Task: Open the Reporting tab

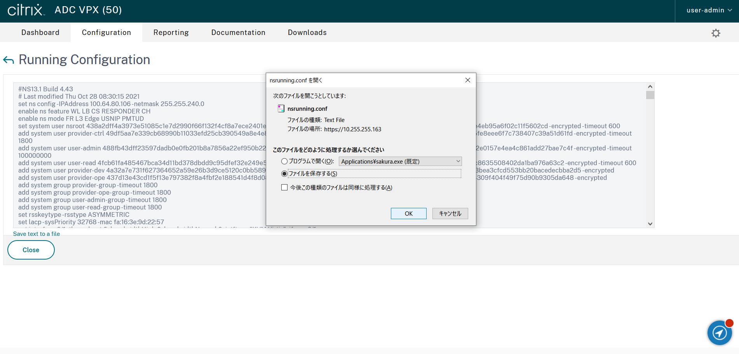Action: [x=171, y=32]
